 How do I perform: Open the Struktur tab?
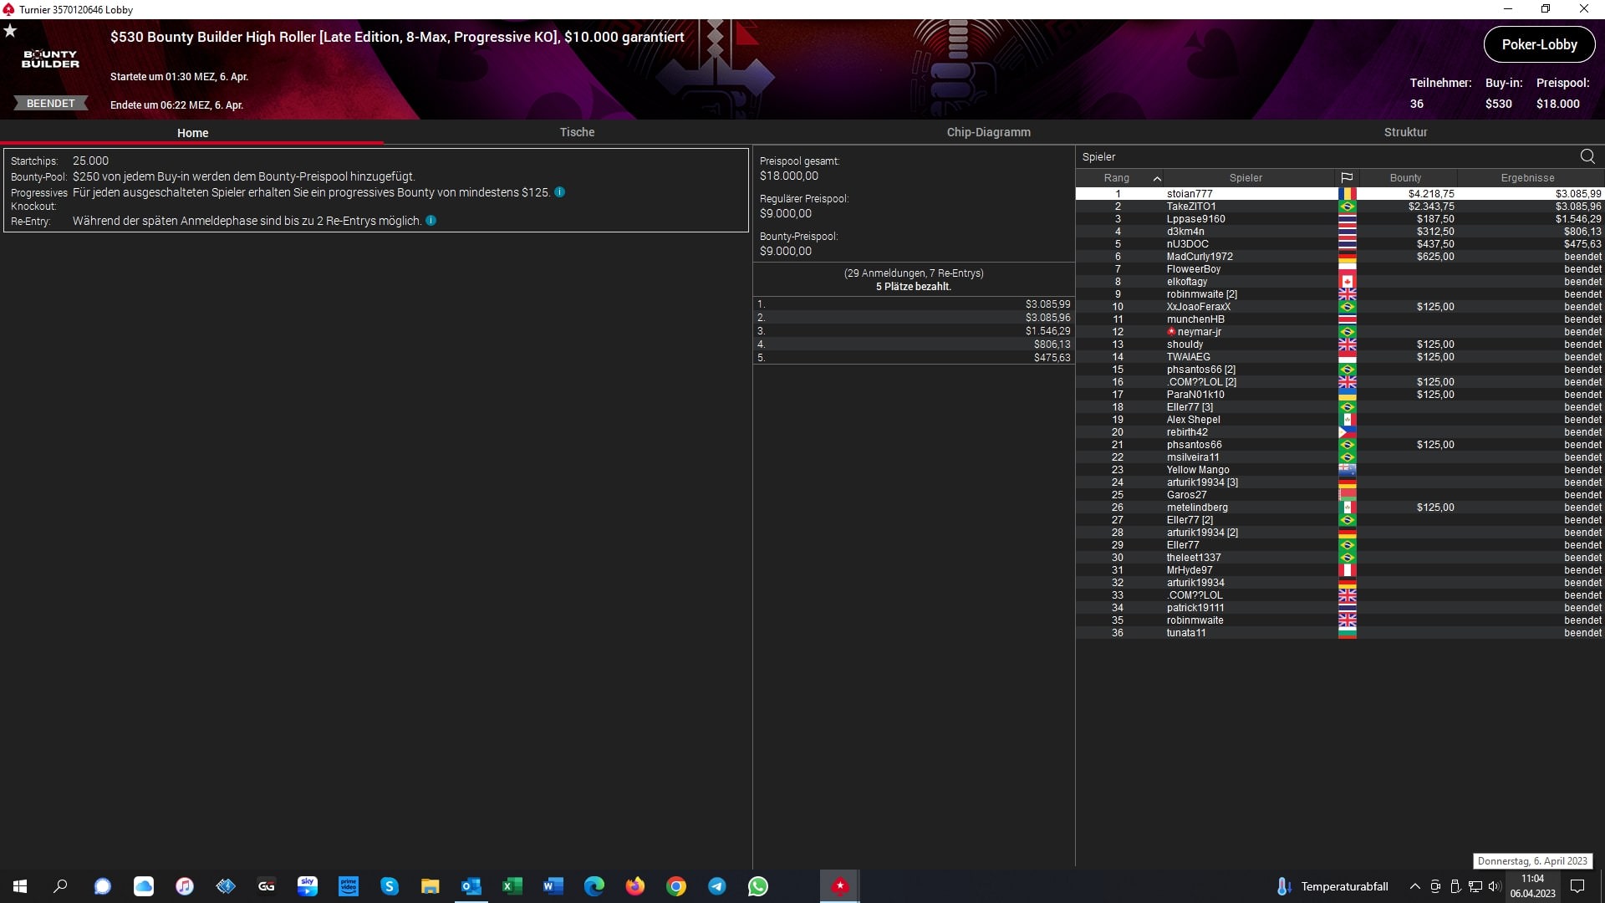(x=1405, y=132)
